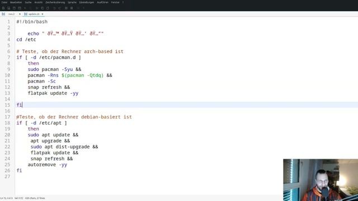358x201 pixels.
Task: Open the Suche menu
Action: point(28,2)
